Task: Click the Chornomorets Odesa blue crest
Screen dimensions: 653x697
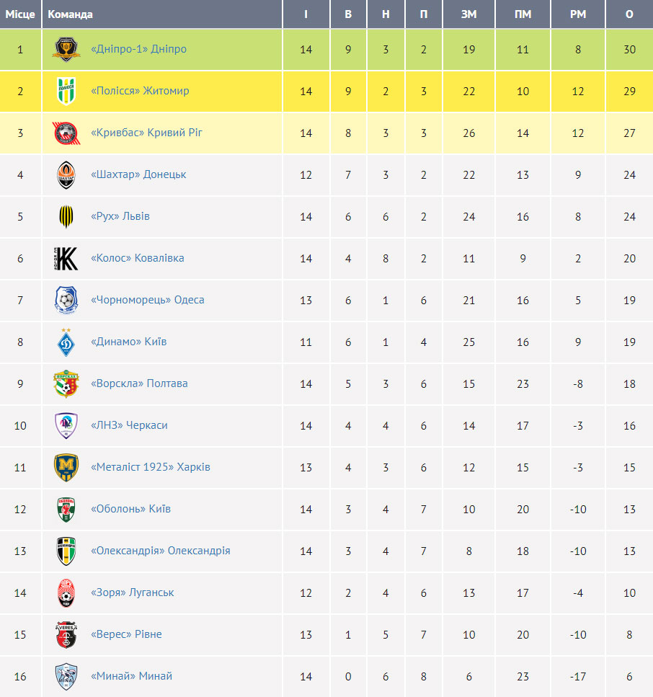Action: pos(66,300)
